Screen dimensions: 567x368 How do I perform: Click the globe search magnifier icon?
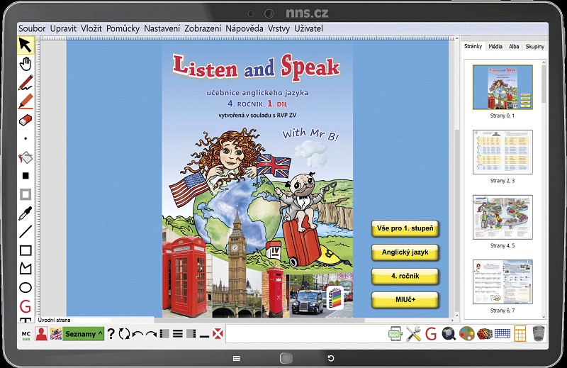tap(449, 334)
